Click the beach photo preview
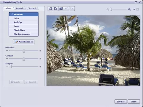The image size is (143, 107). coord(93,51)
